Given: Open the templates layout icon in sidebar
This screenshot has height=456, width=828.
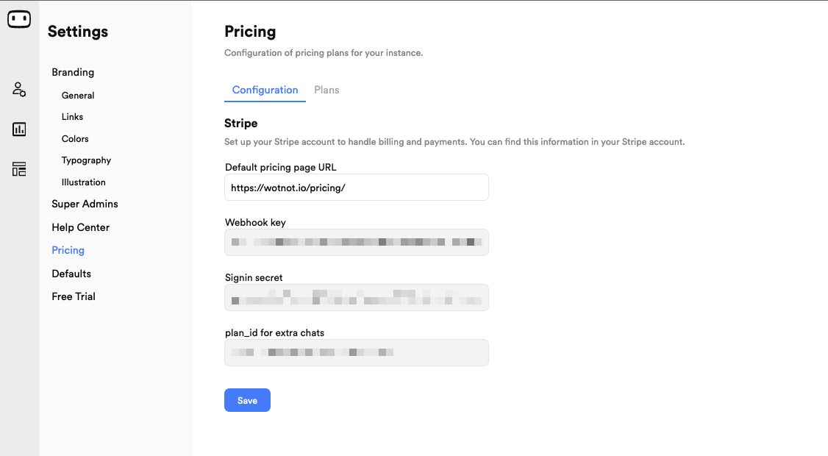Looking at the screenshot, I should pyautogui.click(x=19, y=169).
